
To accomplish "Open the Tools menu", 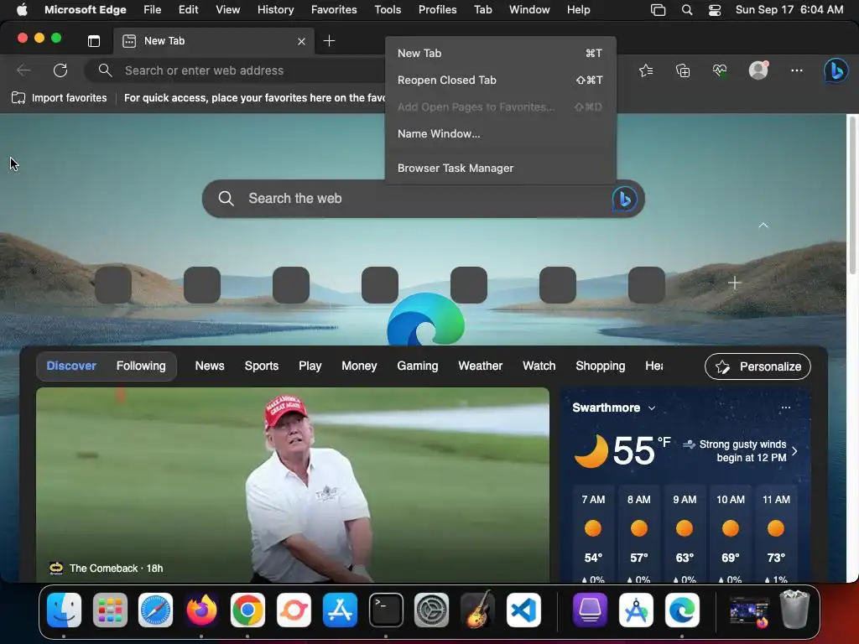I will 388,10.
